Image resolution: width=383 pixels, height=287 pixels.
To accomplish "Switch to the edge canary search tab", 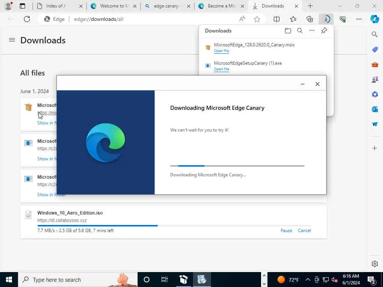I will tap(168, 6).
